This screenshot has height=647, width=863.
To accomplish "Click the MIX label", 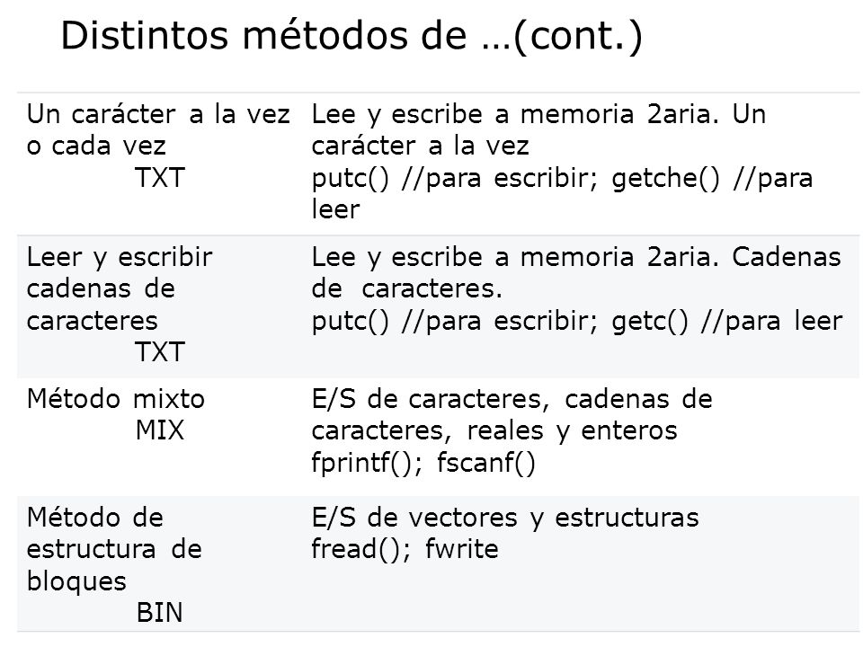I will point(160,430).
